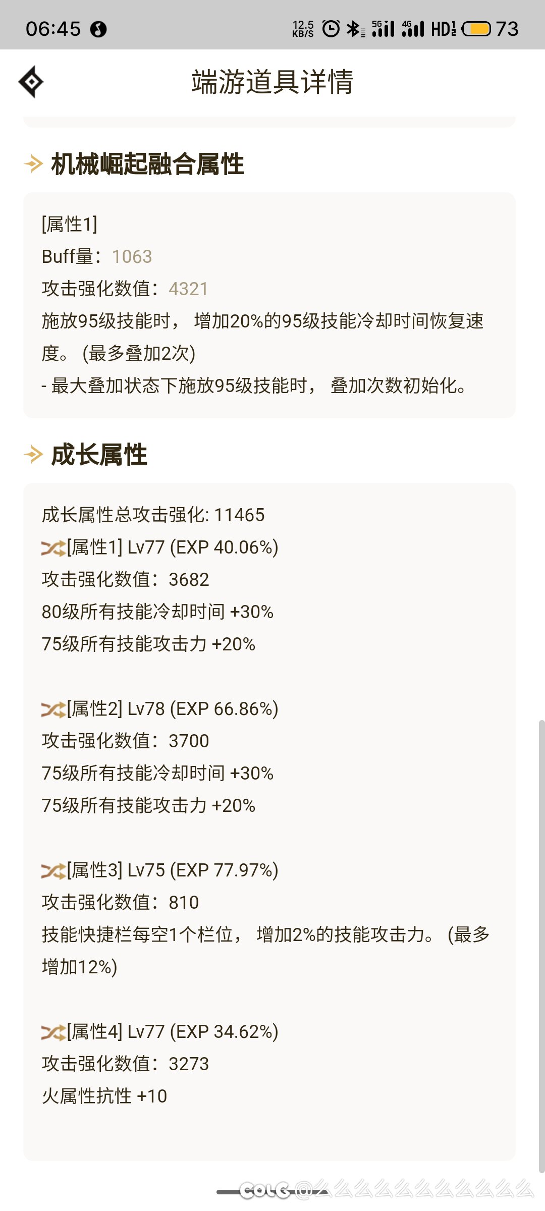Tap the alarm clock status bar icon
545x1211 pixels.
pos(331,29)
